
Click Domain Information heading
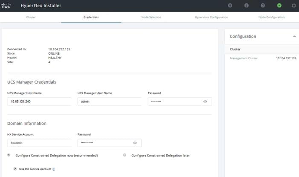(27, 123)
